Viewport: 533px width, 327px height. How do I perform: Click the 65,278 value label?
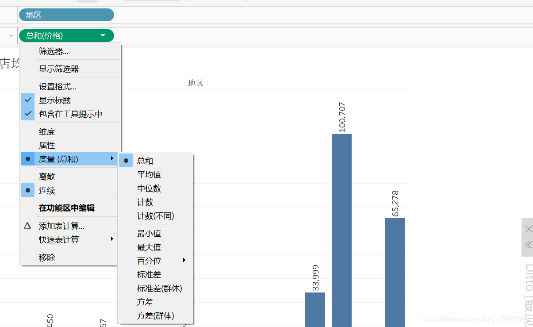(x=395, y=204)
